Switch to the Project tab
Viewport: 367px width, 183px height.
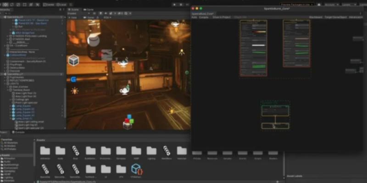(4, 132)
